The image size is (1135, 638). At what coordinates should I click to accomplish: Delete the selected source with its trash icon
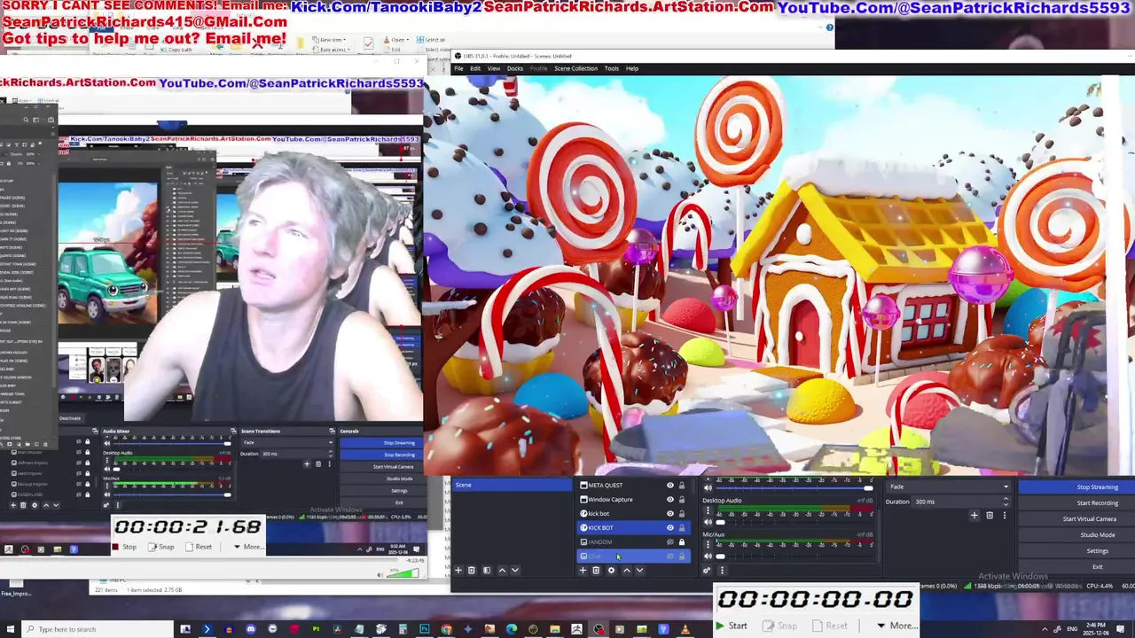(596, 570)
